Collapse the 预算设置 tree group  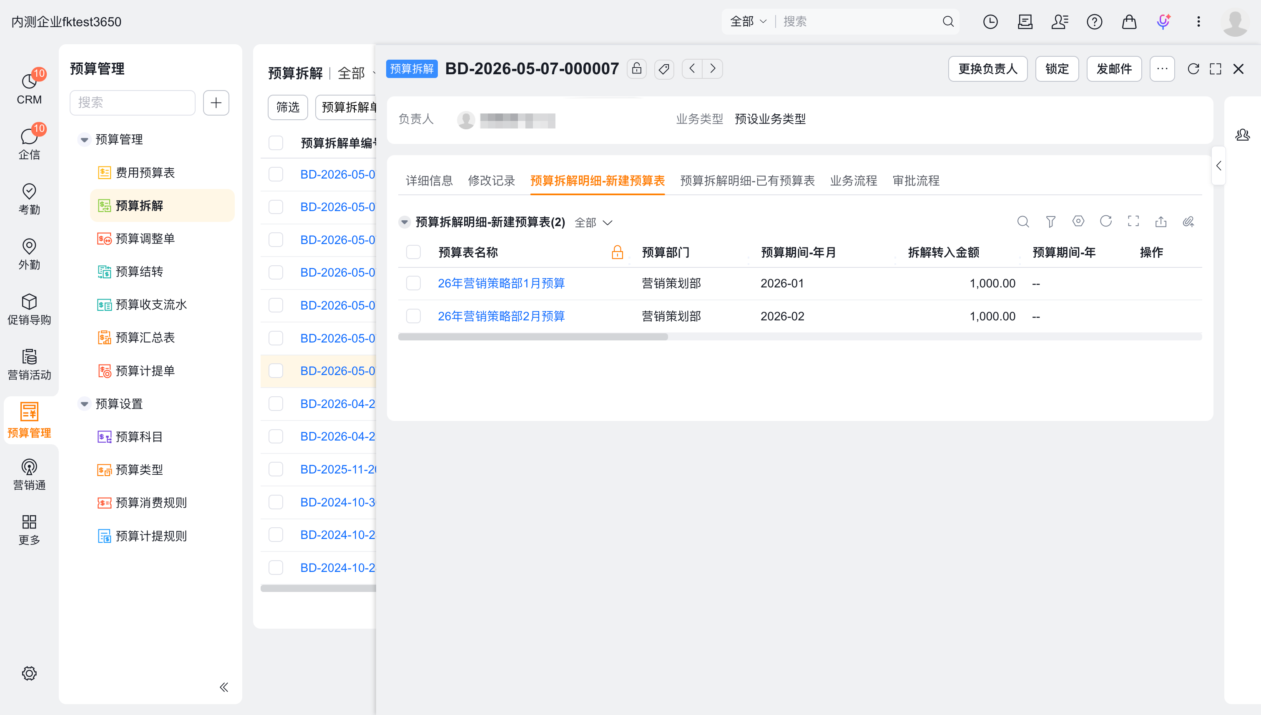pos(84,404)
